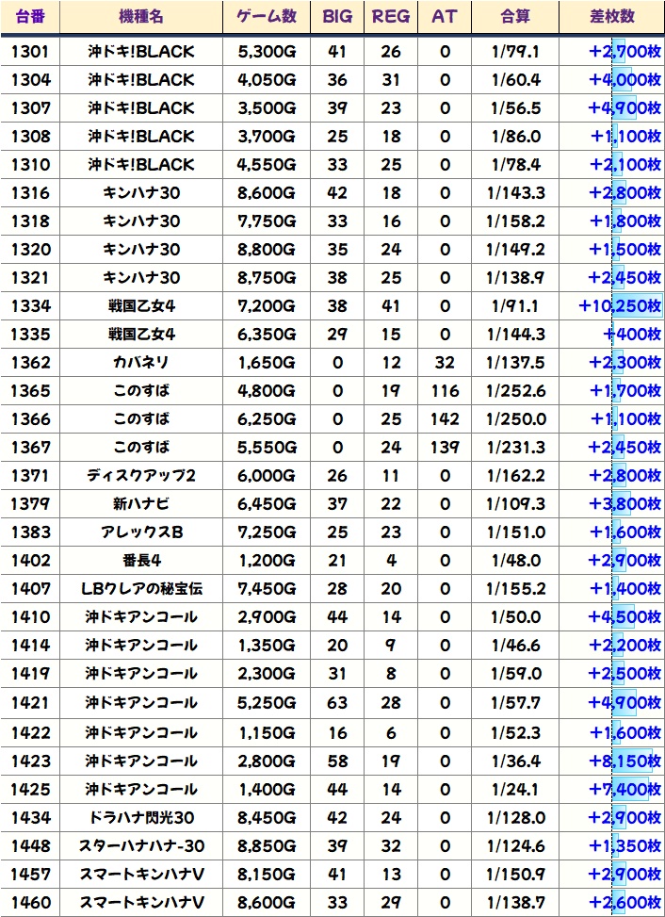Select the カバネリ machine name

tap(141, 362)
